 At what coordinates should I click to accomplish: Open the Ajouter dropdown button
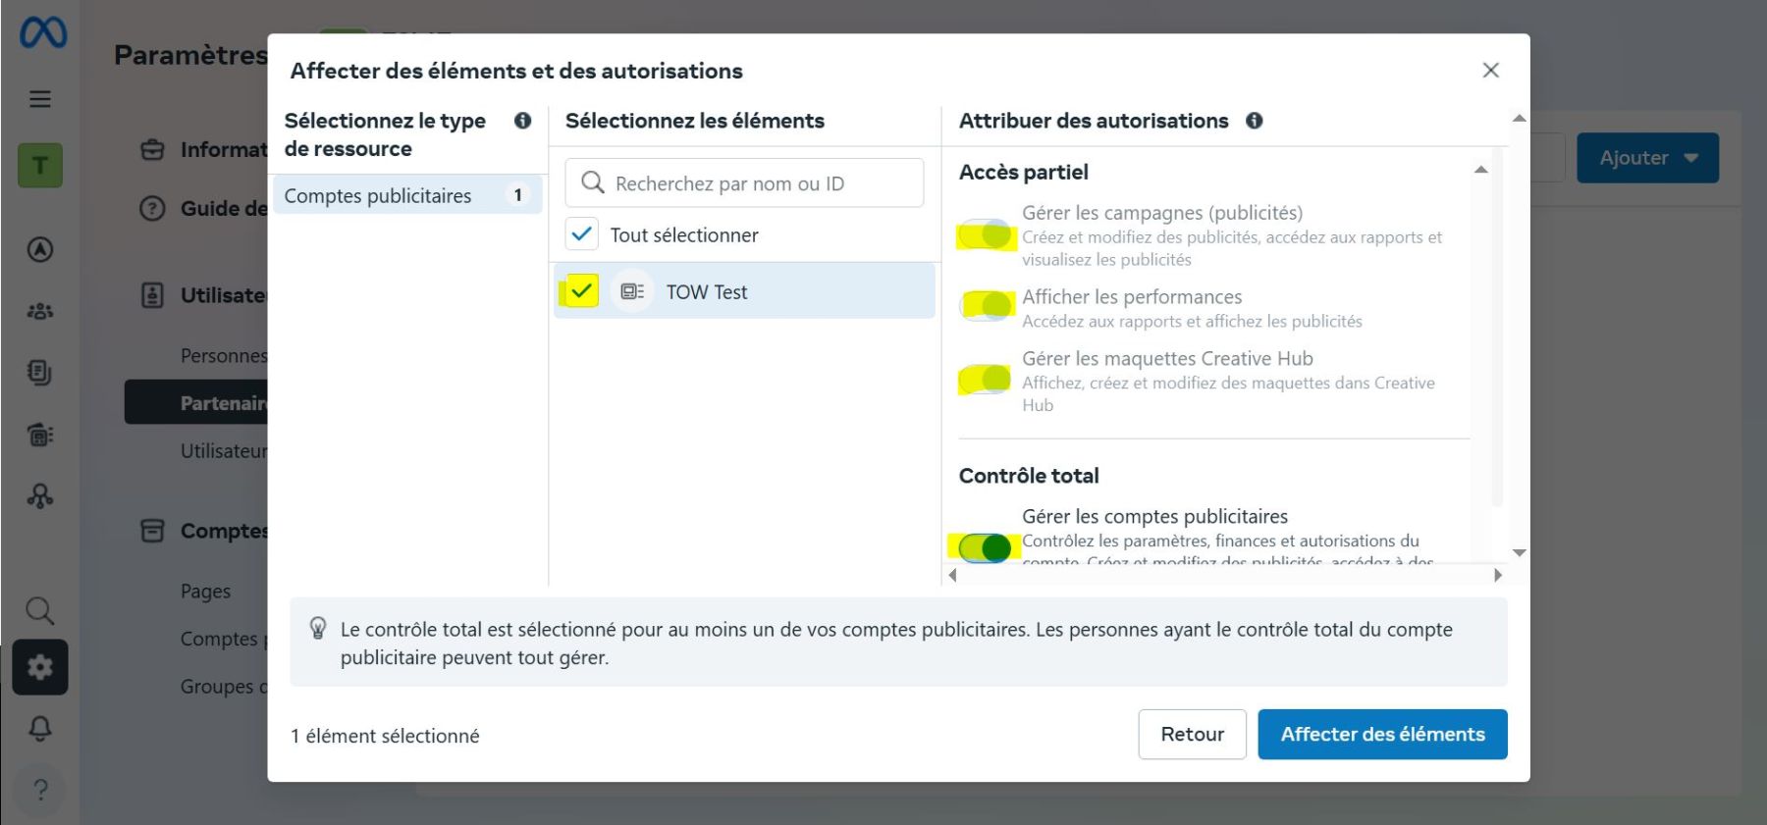point(1647,158)
